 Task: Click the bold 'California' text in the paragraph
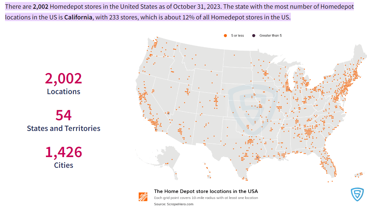click(x=78, y=17)
